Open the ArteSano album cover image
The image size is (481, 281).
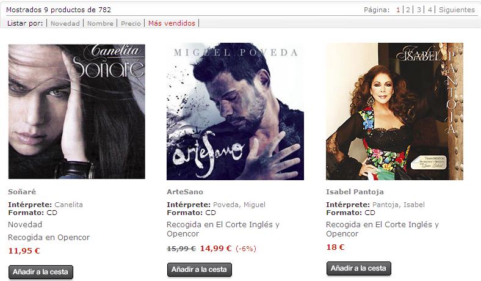point(235,111)
